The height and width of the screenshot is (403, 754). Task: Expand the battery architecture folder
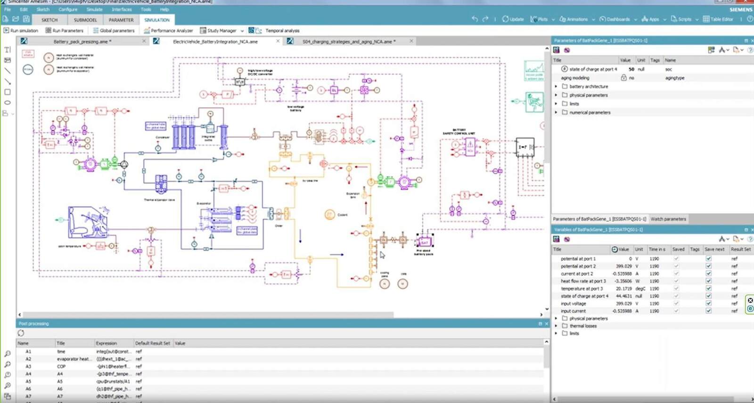556,87
